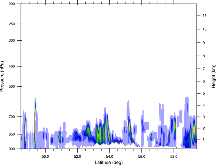This screenshot has width=216, height=165.
Task: Click the 54.0 latitude label
Action: pos(110,157)
